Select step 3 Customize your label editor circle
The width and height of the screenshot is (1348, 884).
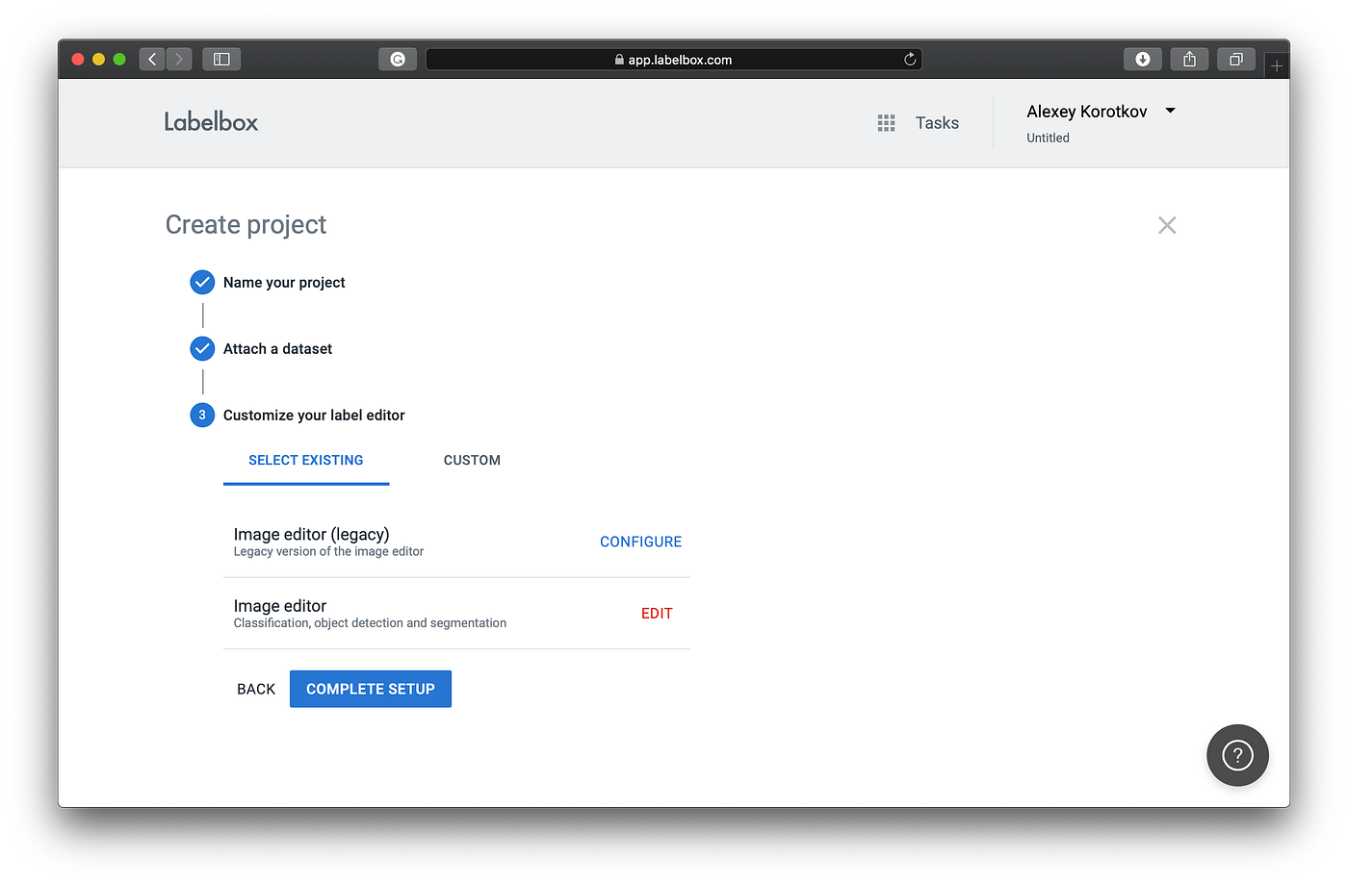(x=202, y=415)
